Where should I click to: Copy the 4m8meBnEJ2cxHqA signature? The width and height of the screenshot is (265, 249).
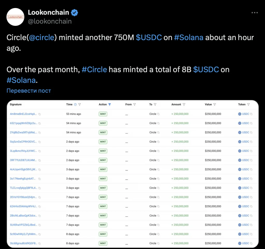[40, 114]
